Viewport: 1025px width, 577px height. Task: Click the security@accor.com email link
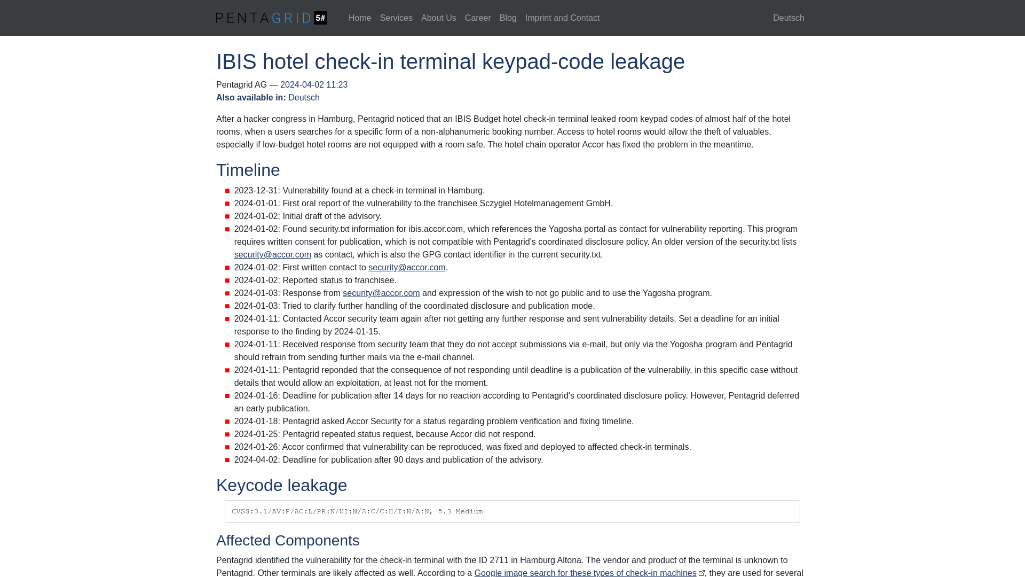272,254
